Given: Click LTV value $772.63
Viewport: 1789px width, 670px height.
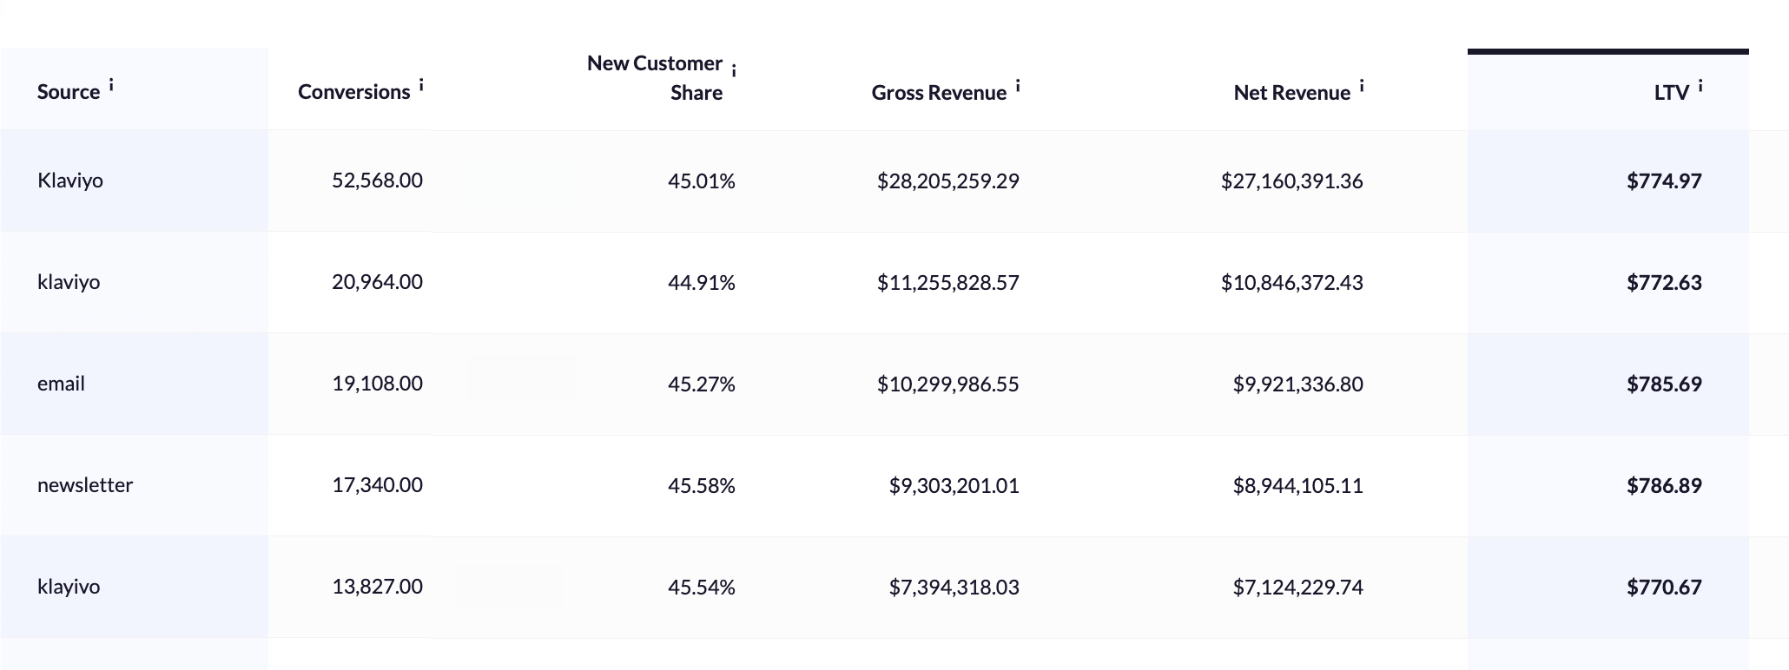Looking at the screenshot, I should tap(1665, 283).
